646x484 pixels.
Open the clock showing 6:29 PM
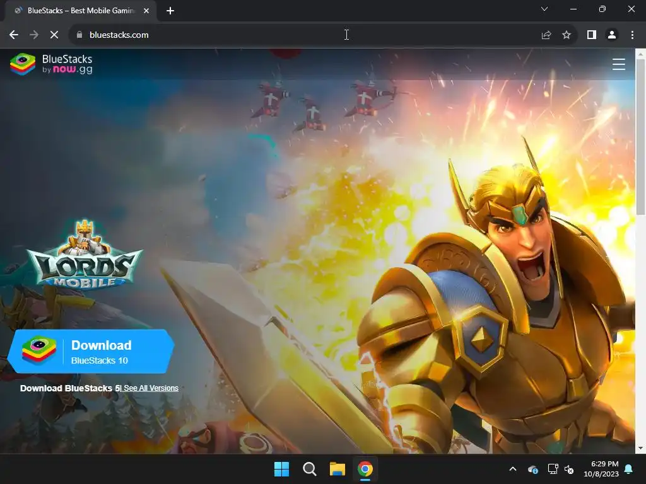pos(601,469)
